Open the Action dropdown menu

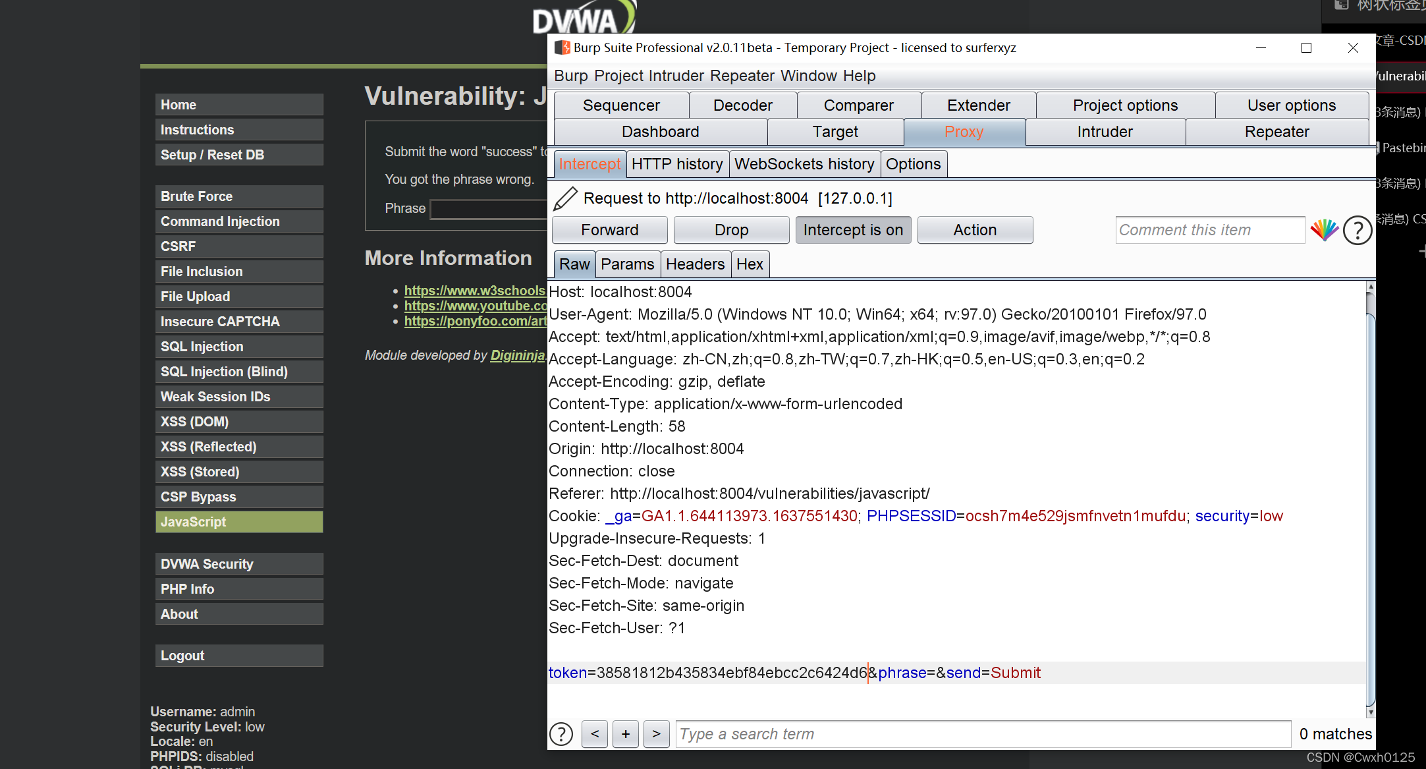pos(975,230)
